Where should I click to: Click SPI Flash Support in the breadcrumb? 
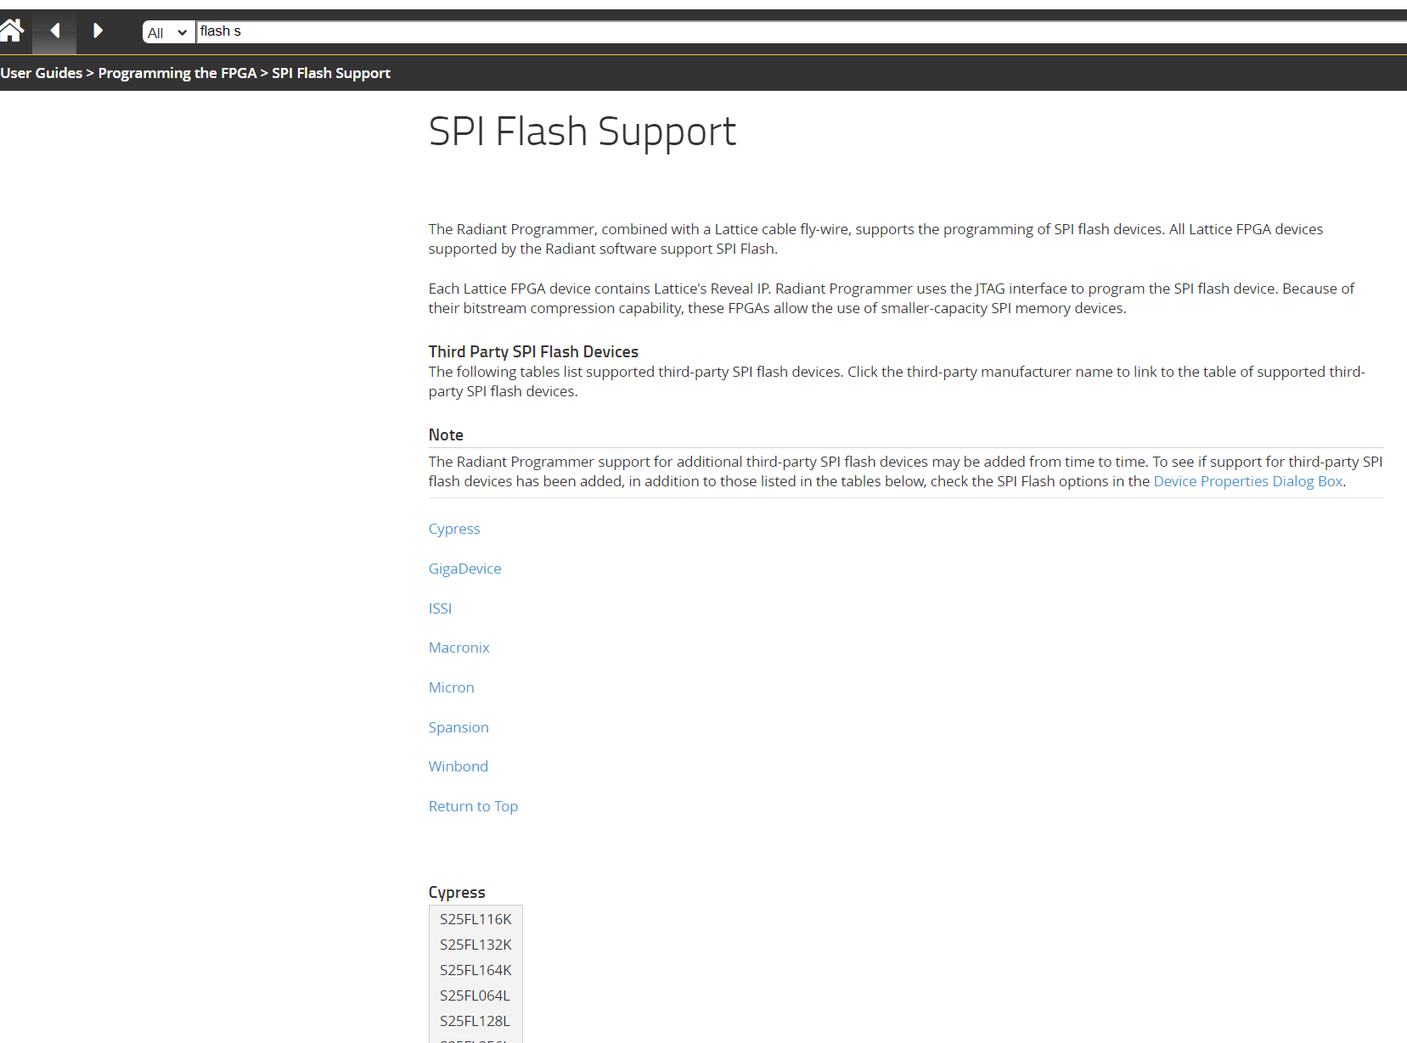pyautogui.click(x=331, y=73)
